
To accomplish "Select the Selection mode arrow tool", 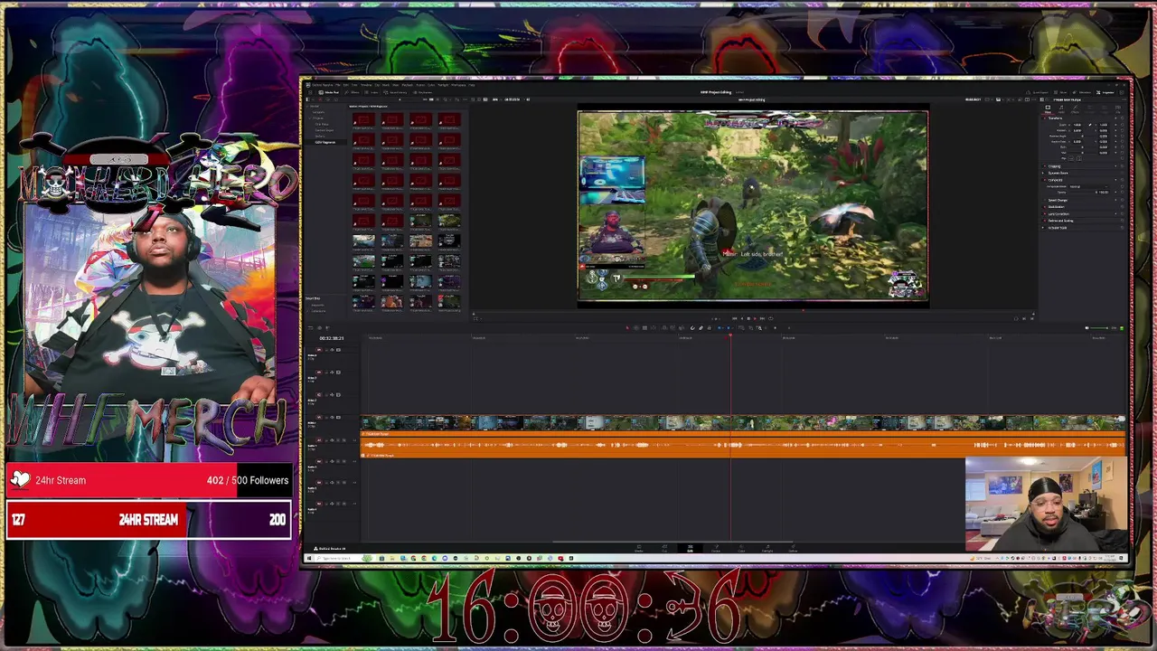I will [628, 327].
